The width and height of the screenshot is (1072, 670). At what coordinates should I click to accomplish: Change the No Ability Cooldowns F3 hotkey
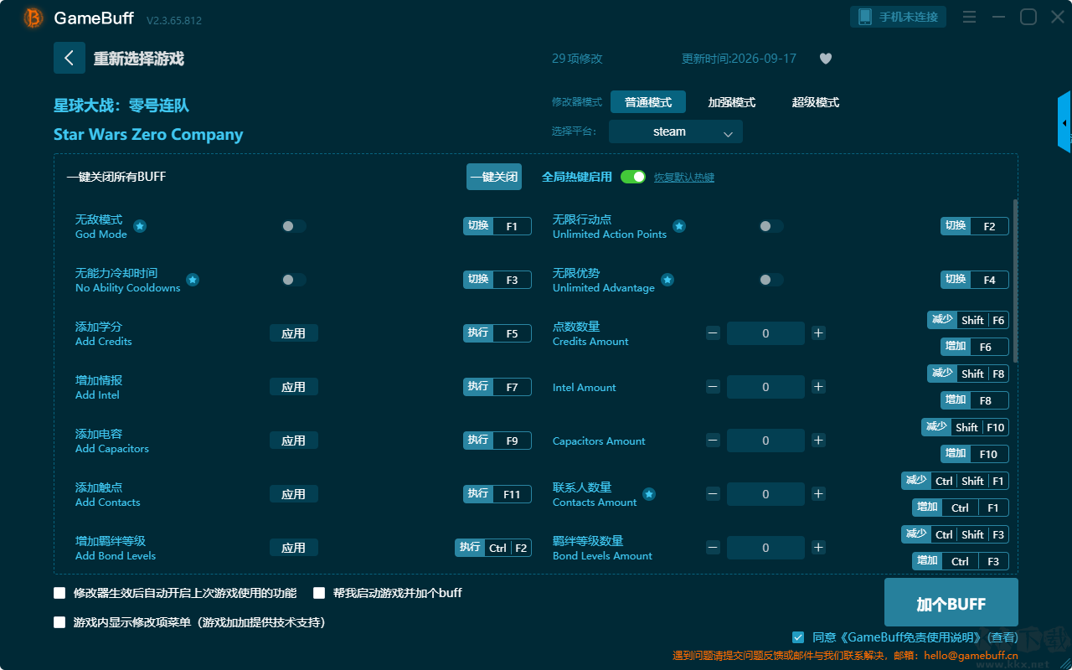tap(497, 280)
